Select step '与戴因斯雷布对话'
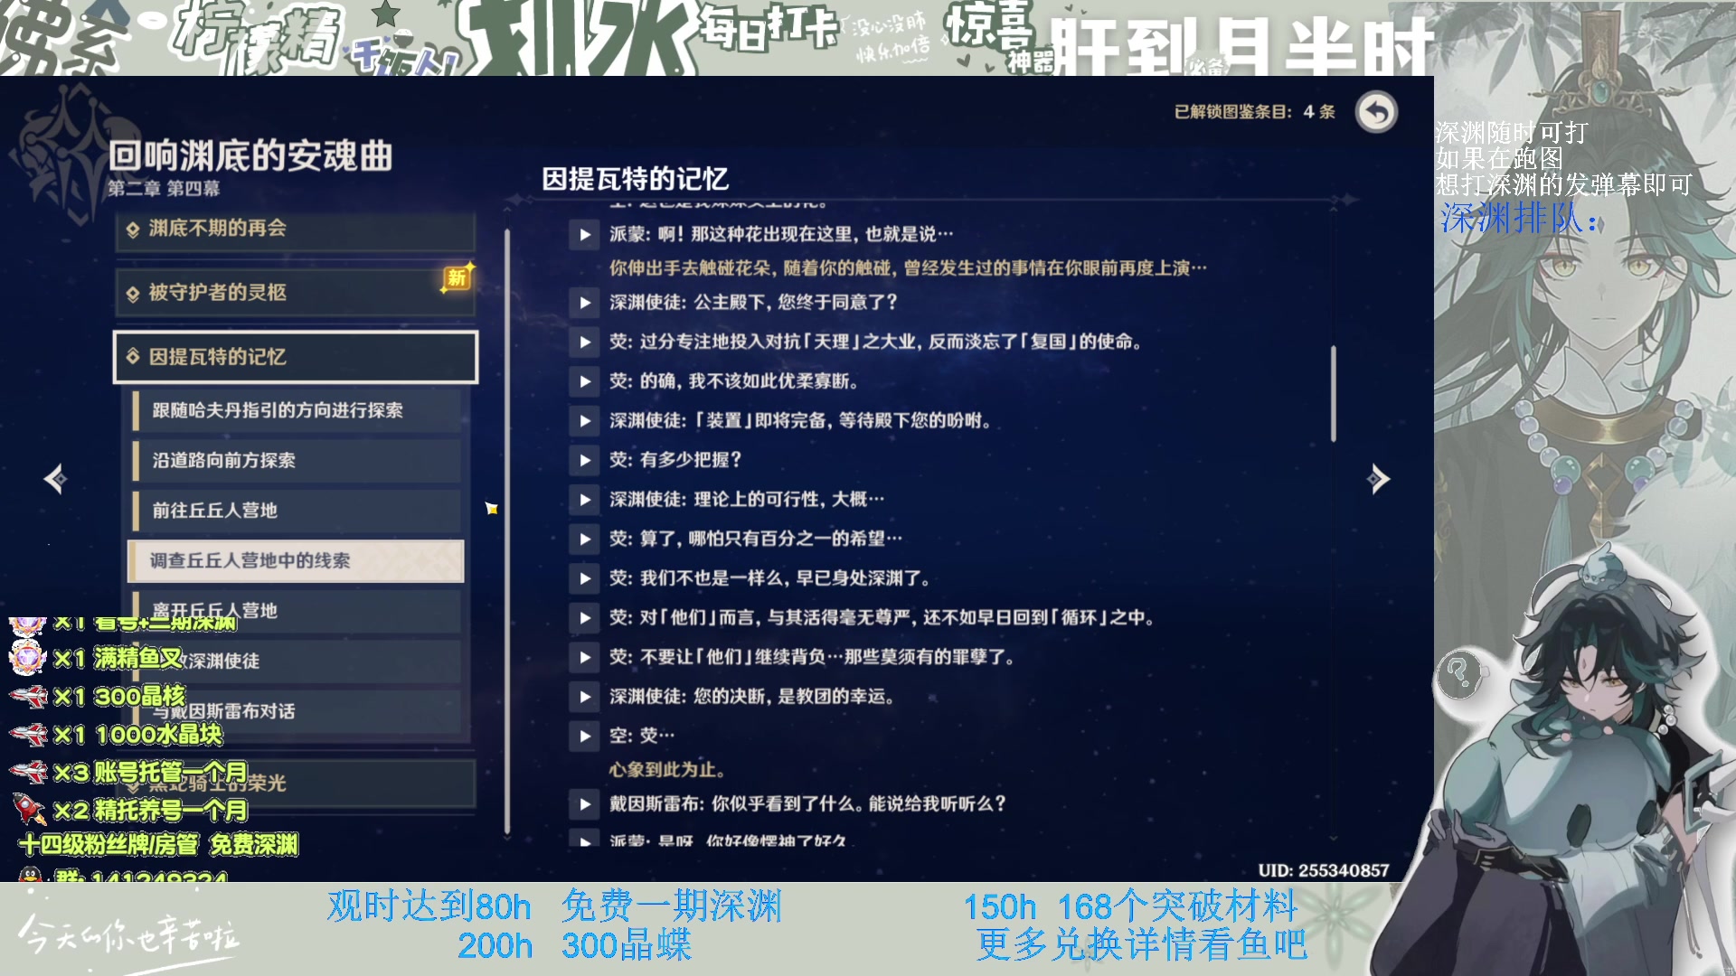The height and width of the screenshot is (976, 1736). click(297, 711)
